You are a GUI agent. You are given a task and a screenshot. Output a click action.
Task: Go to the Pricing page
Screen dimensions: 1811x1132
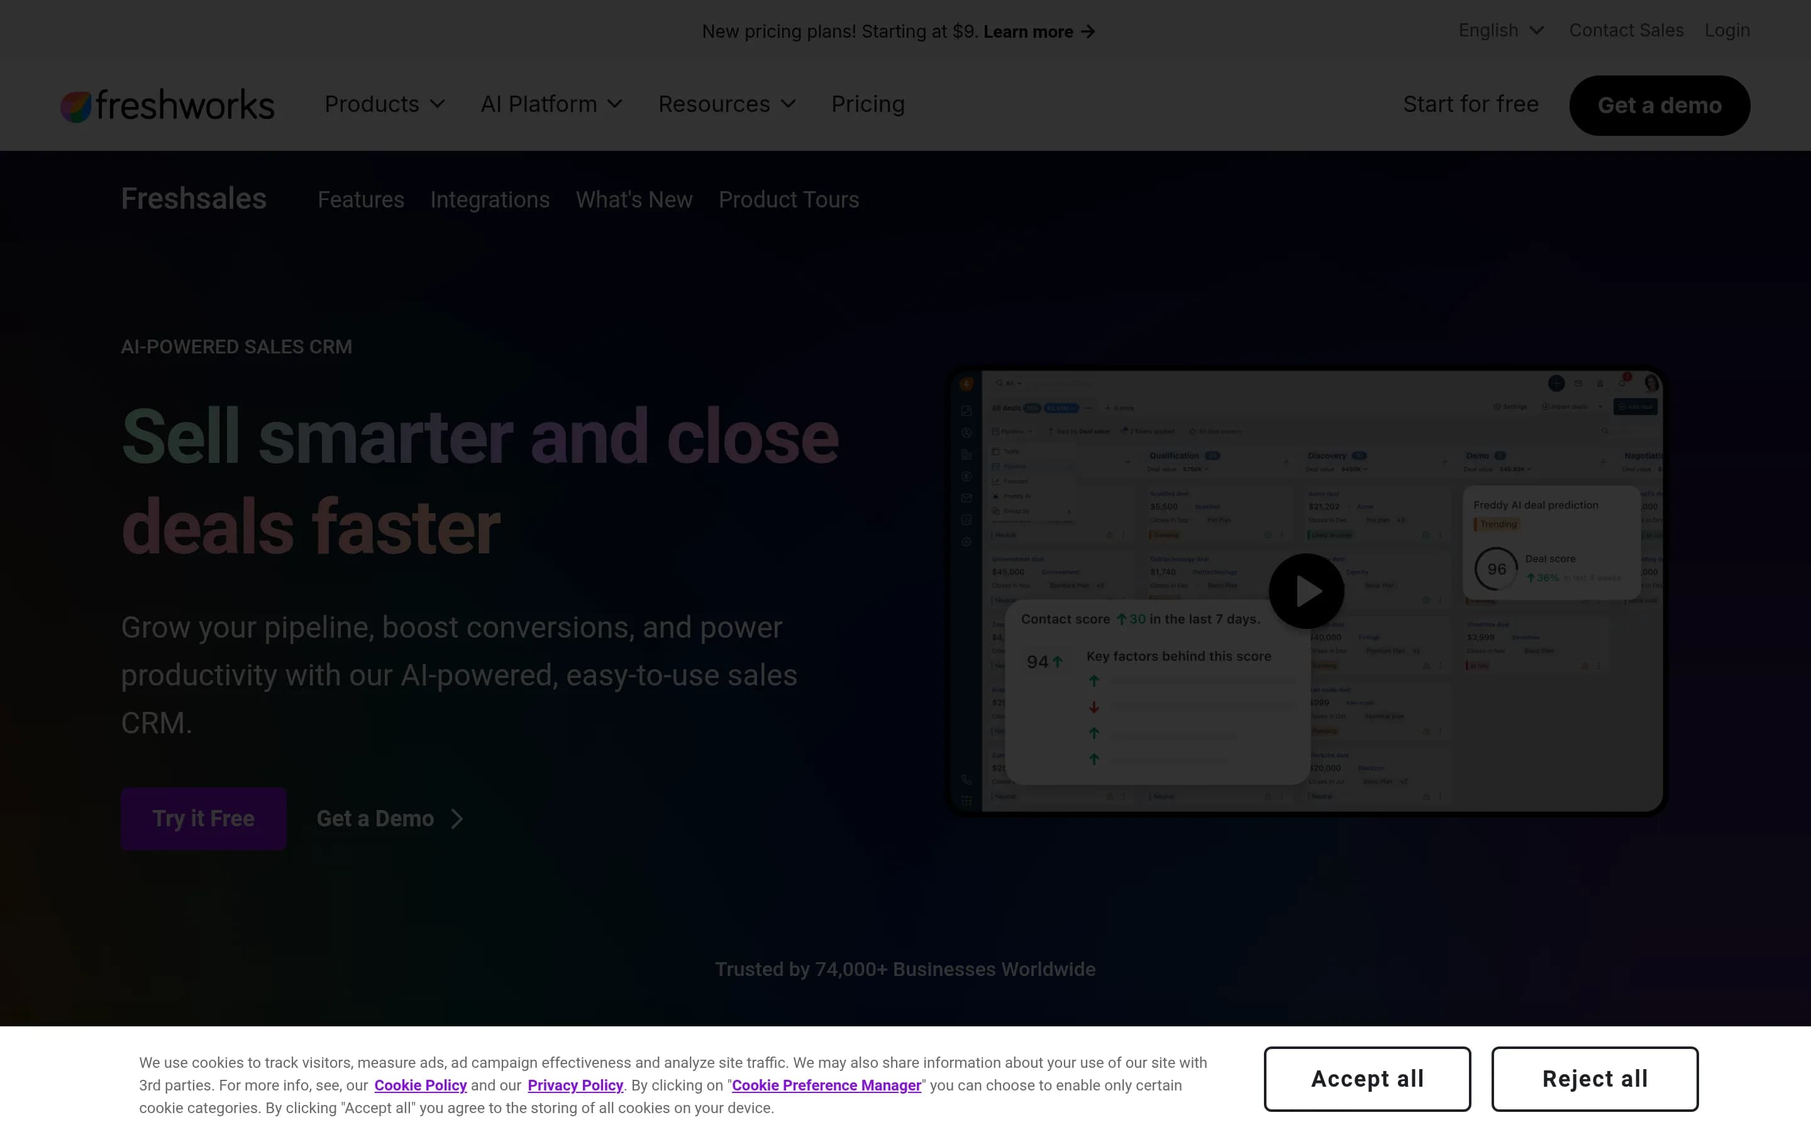tap(868, 104)
